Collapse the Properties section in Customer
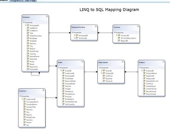170x133 pixels. pyautogui.click(x=20, y=96)
